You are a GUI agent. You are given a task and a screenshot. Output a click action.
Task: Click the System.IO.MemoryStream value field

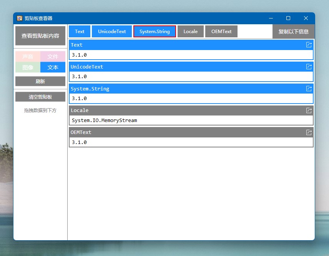(x=191, y=120)
